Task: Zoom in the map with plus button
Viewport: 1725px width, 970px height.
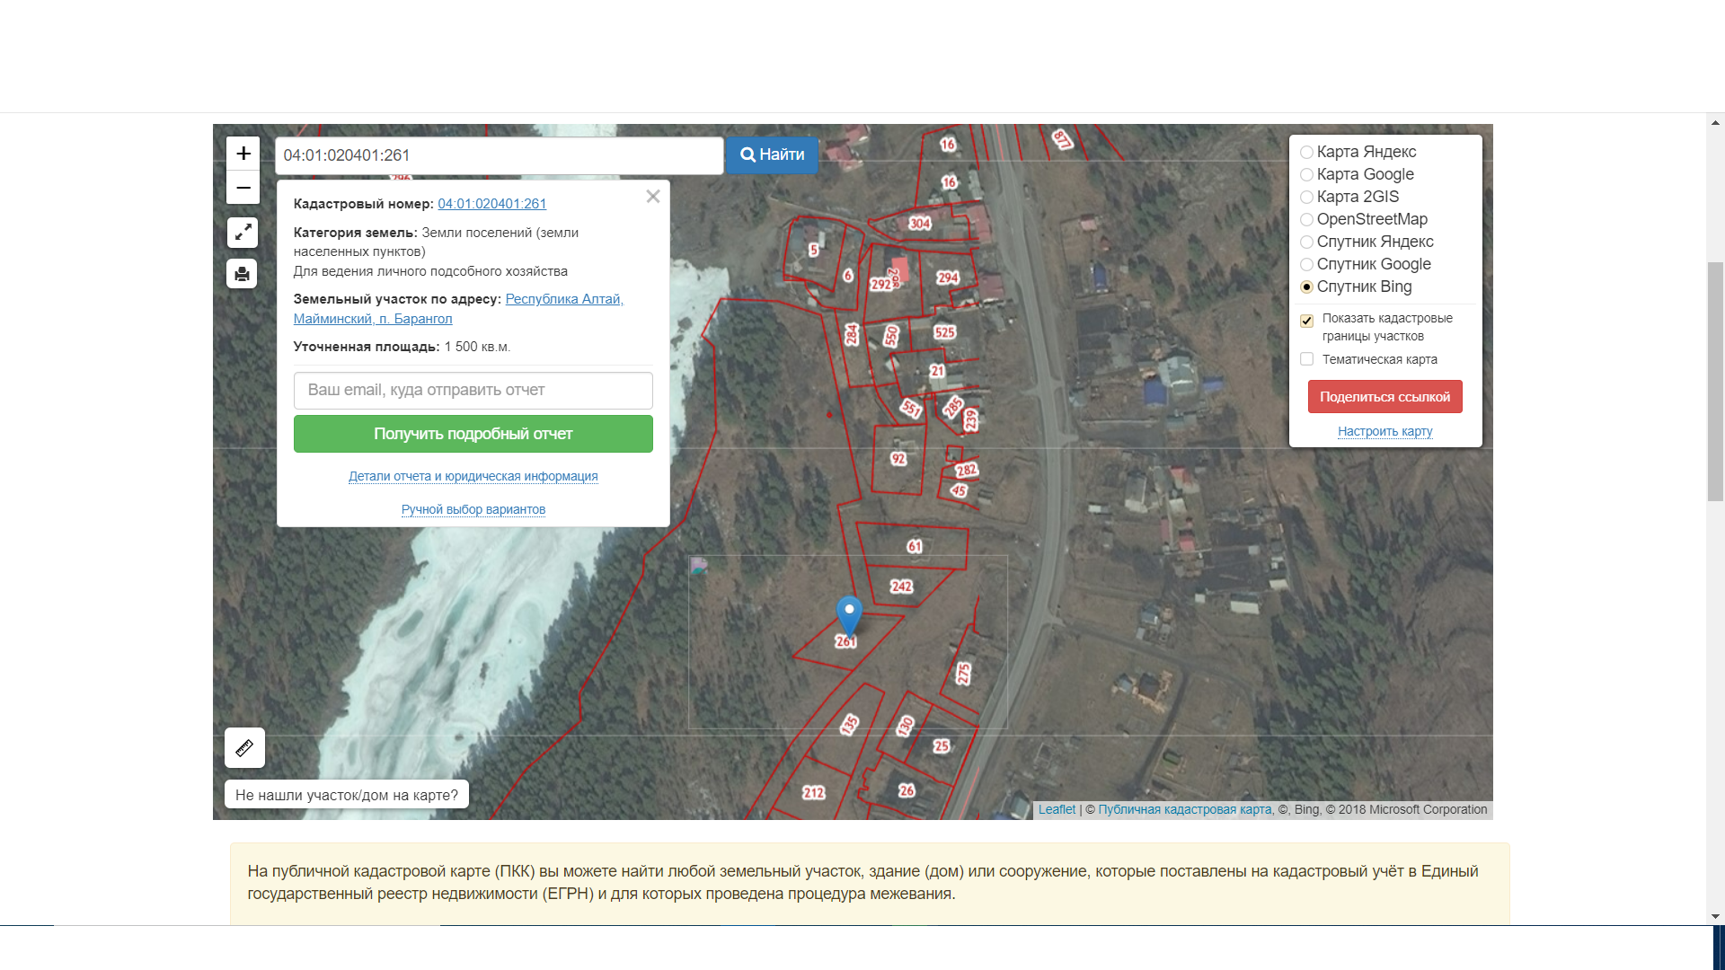Action: pos(243,154)
